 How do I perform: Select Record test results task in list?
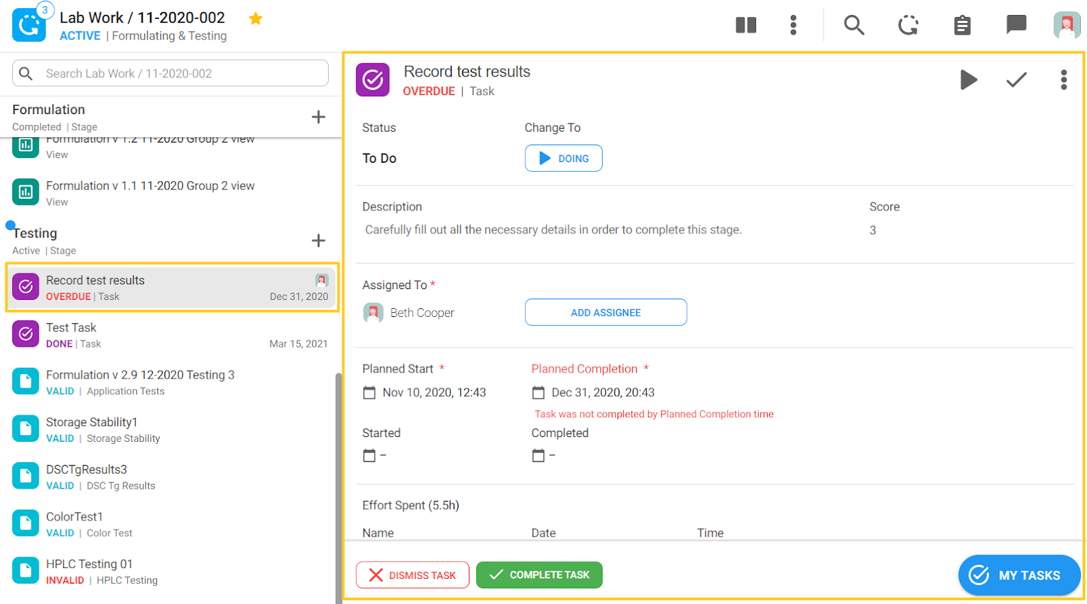click(x=173, y=288)
